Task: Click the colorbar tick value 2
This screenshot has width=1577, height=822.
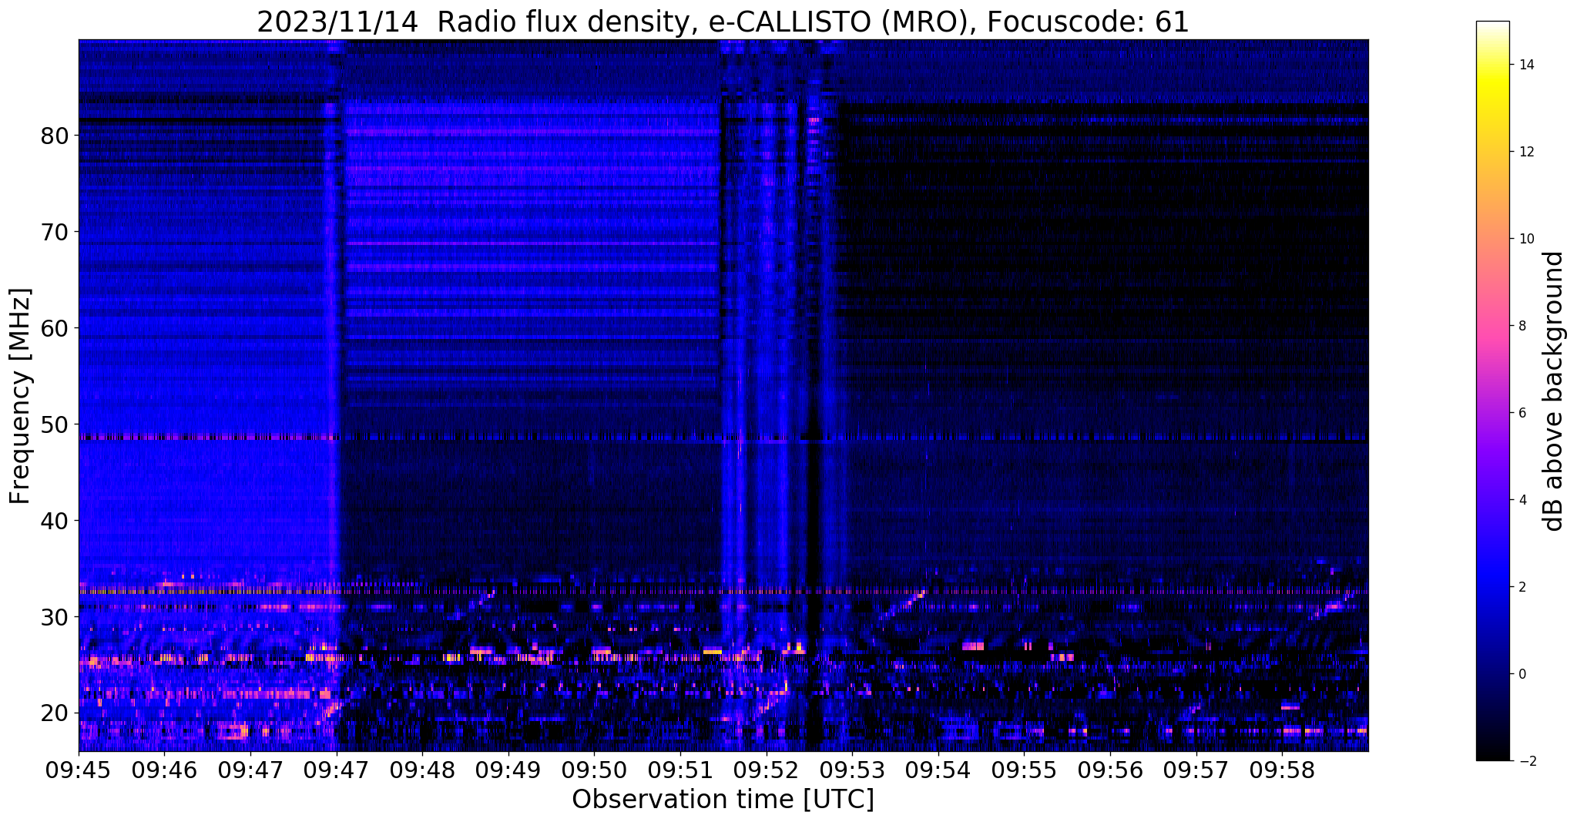Action: [1522, 587]
